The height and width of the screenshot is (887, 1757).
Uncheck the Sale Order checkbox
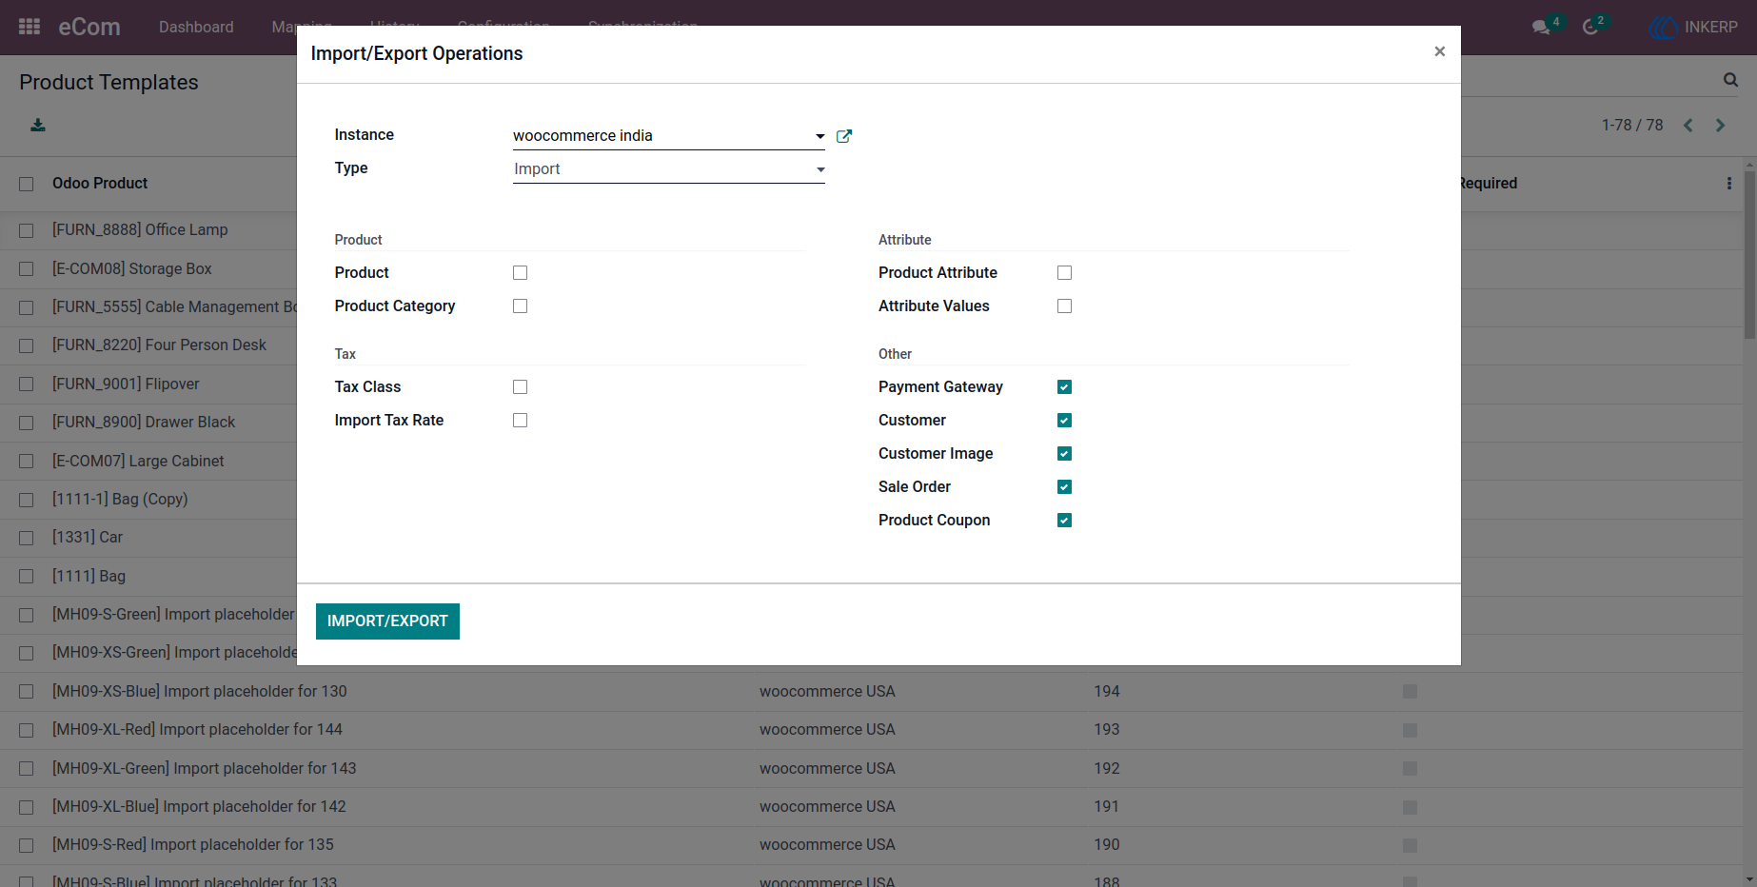1064,486
